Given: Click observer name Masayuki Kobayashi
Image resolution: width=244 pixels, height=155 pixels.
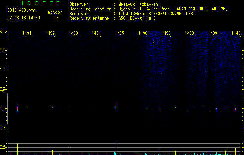Looking at the screenshot, I should 139,5.
